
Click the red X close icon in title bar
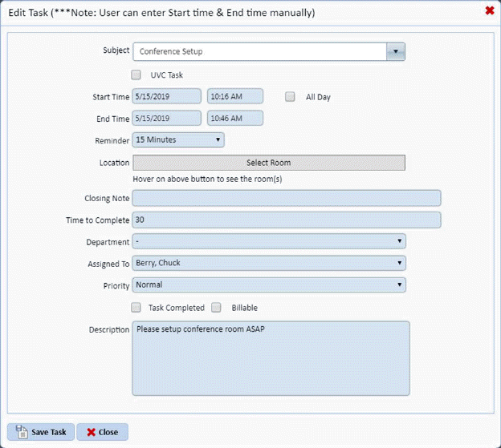point(490,10)
